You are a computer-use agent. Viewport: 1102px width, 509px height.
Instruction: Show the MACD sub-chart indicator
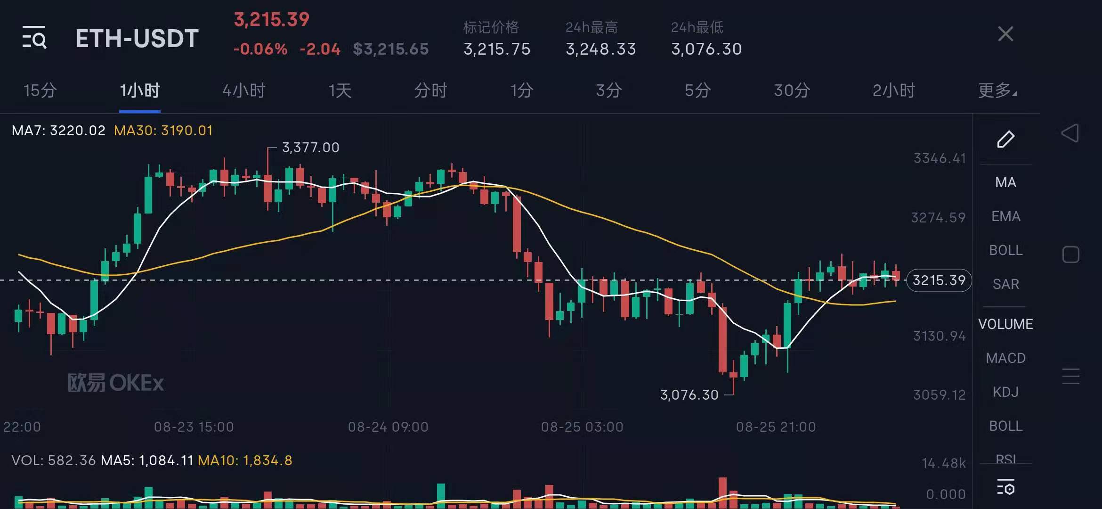point(1005,358)
